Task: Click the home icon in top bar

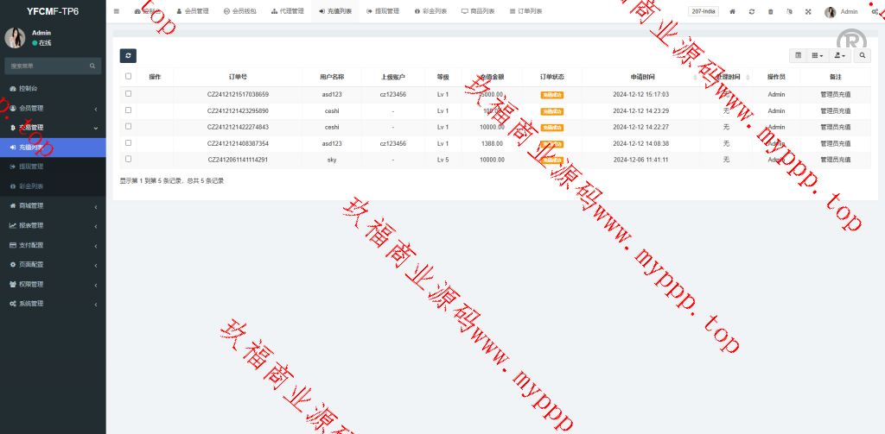Action: (x=733, y=11)
